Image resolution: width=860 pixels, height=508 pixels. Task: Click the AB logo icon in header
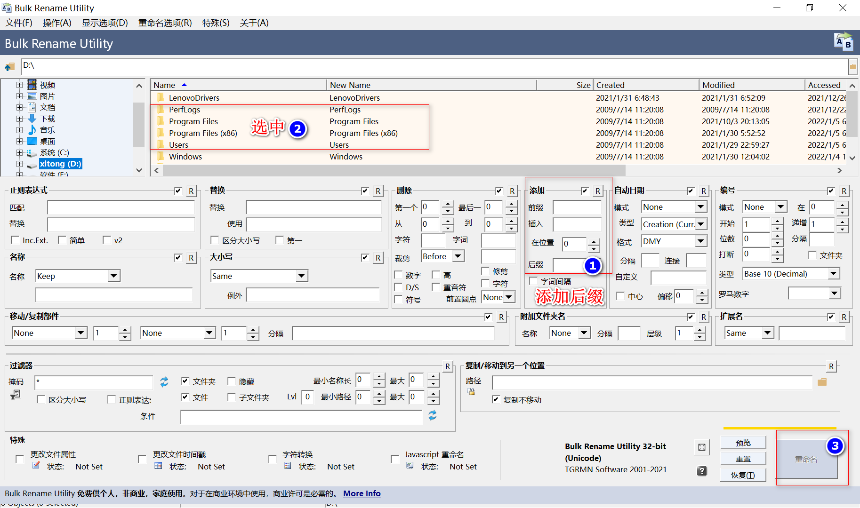[844, 42]
